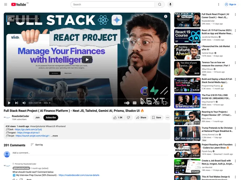Open options menu for Reacting to Your Projects
Image resolution: width=241 pixels, height=180 pixels.
tap(235, 112)
